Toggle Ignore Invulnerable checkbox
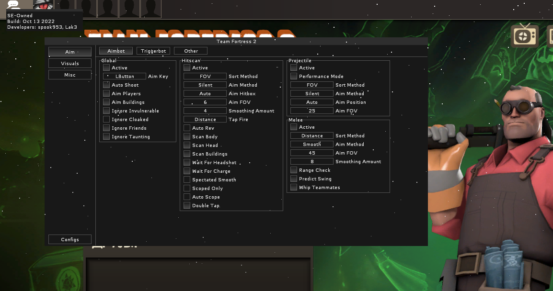 [106, 111]
